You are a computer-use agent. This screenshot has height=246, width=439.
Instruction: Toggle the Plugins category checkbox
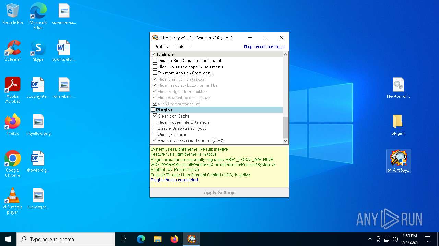[153, 110]
